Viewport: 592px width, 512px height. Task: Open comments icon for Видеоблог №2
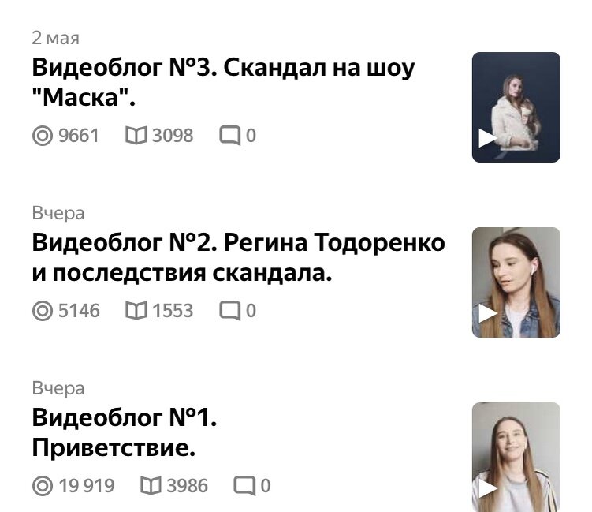click(x=230, y=311)
